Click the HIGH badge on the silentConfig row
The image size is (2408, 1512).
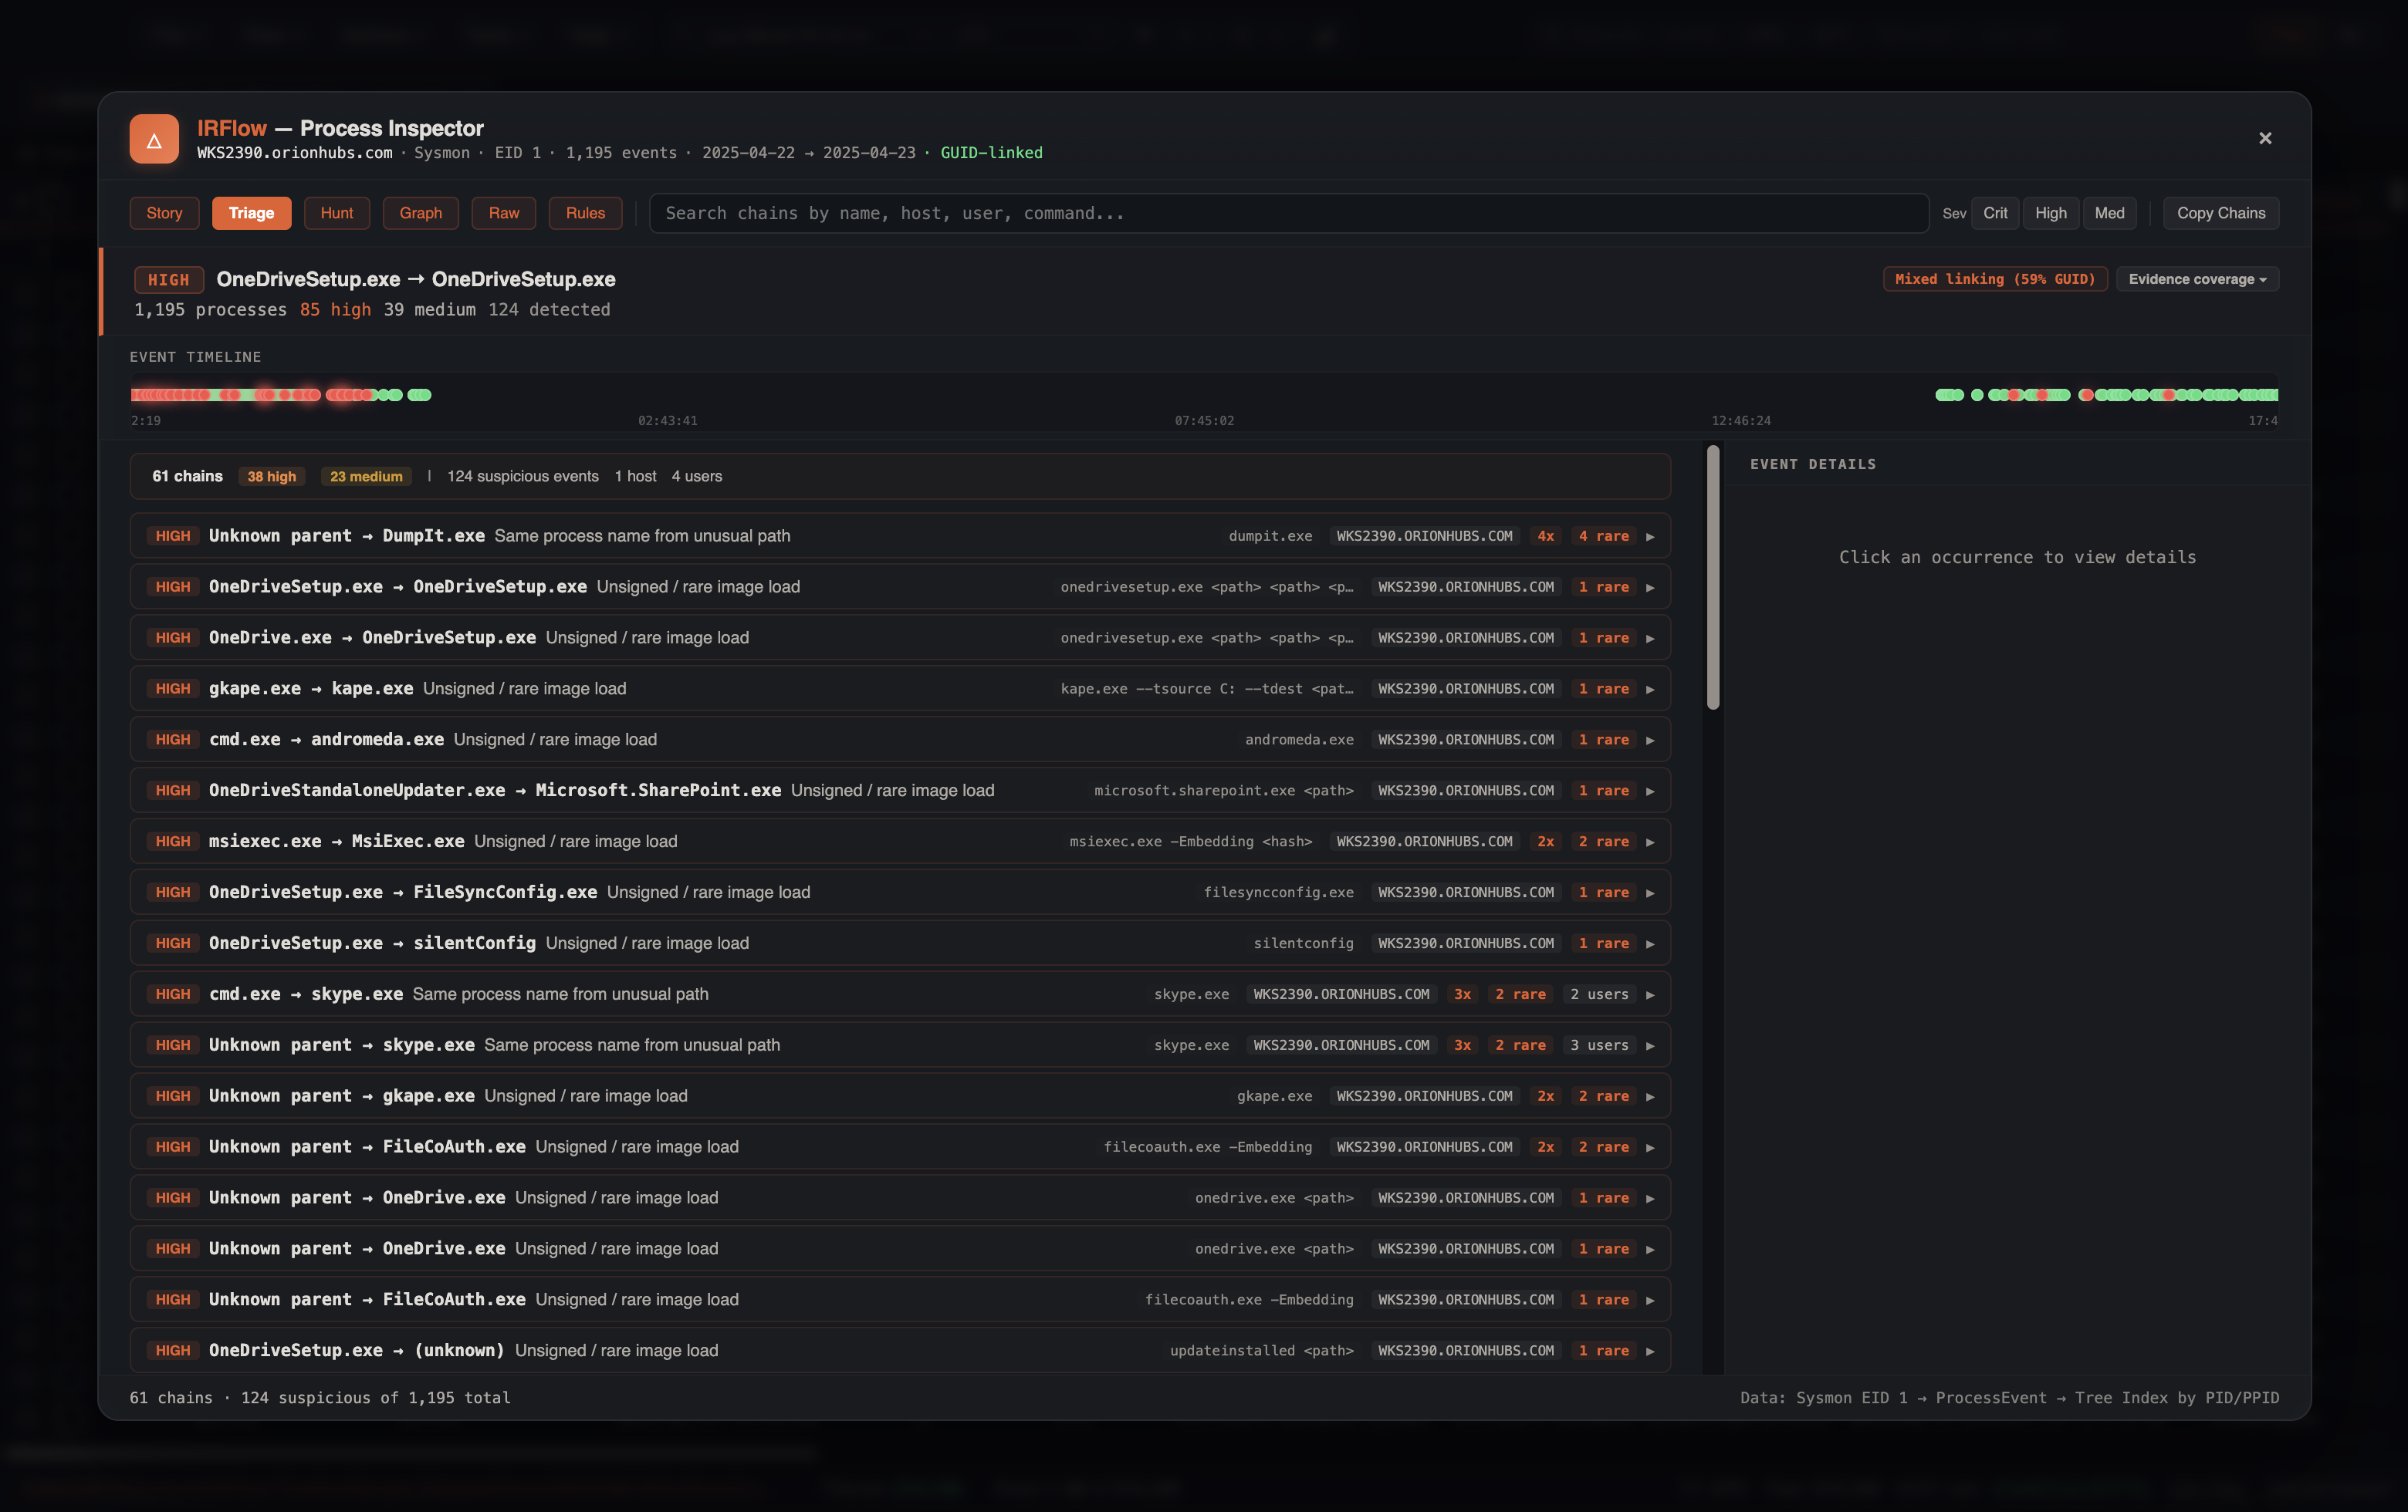(x=172, y=943)
